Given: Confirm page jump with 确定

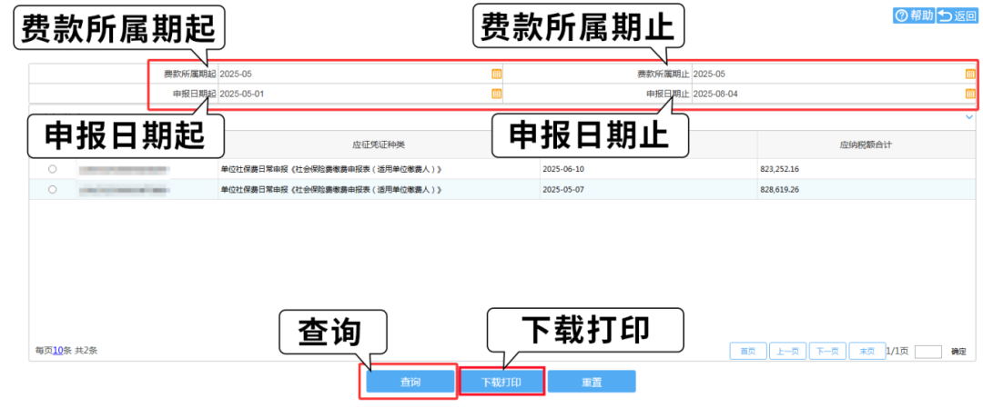Looking at the screenshot, I should point(958,351).
